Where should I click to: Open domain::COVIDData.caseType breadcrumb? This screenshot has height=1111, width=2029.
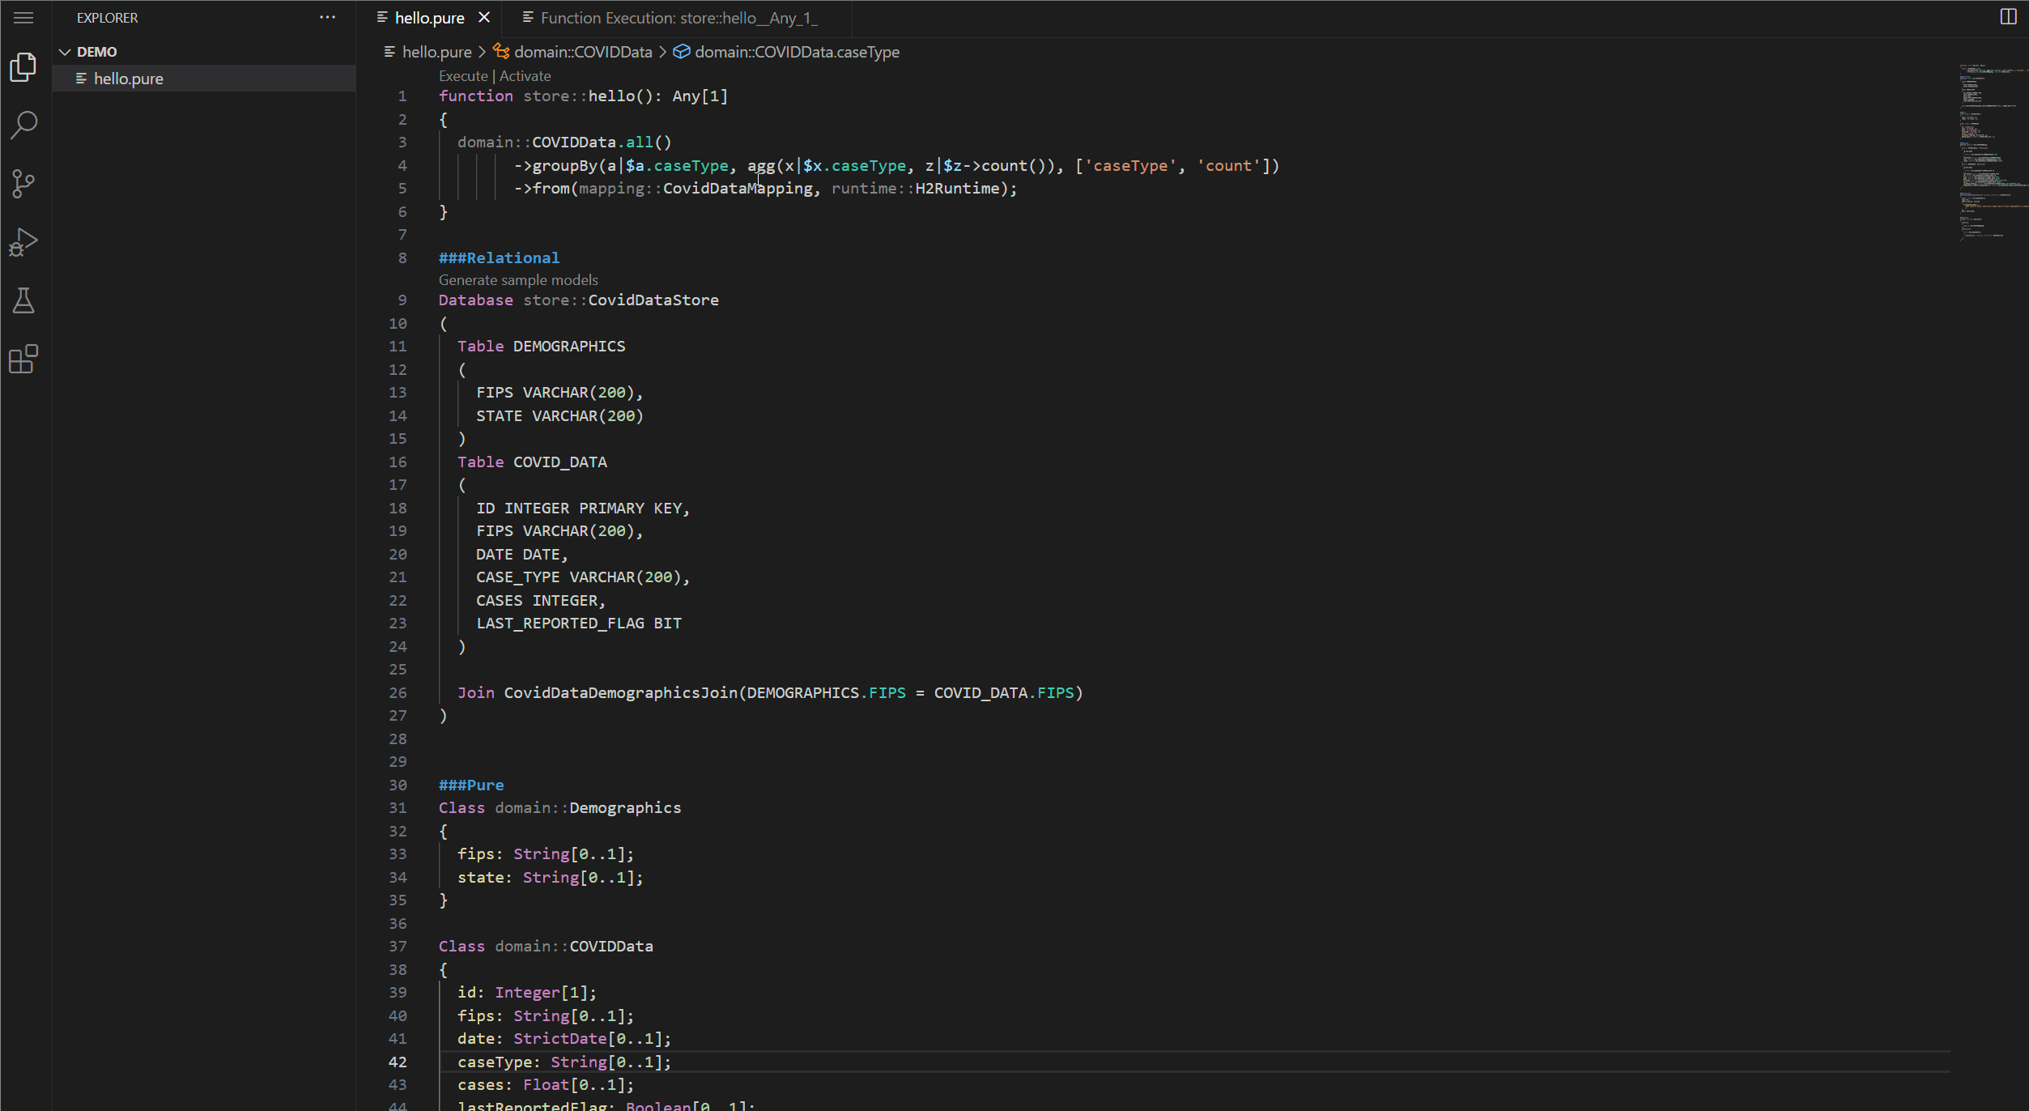pyautogui.click(x=796, y=52)
